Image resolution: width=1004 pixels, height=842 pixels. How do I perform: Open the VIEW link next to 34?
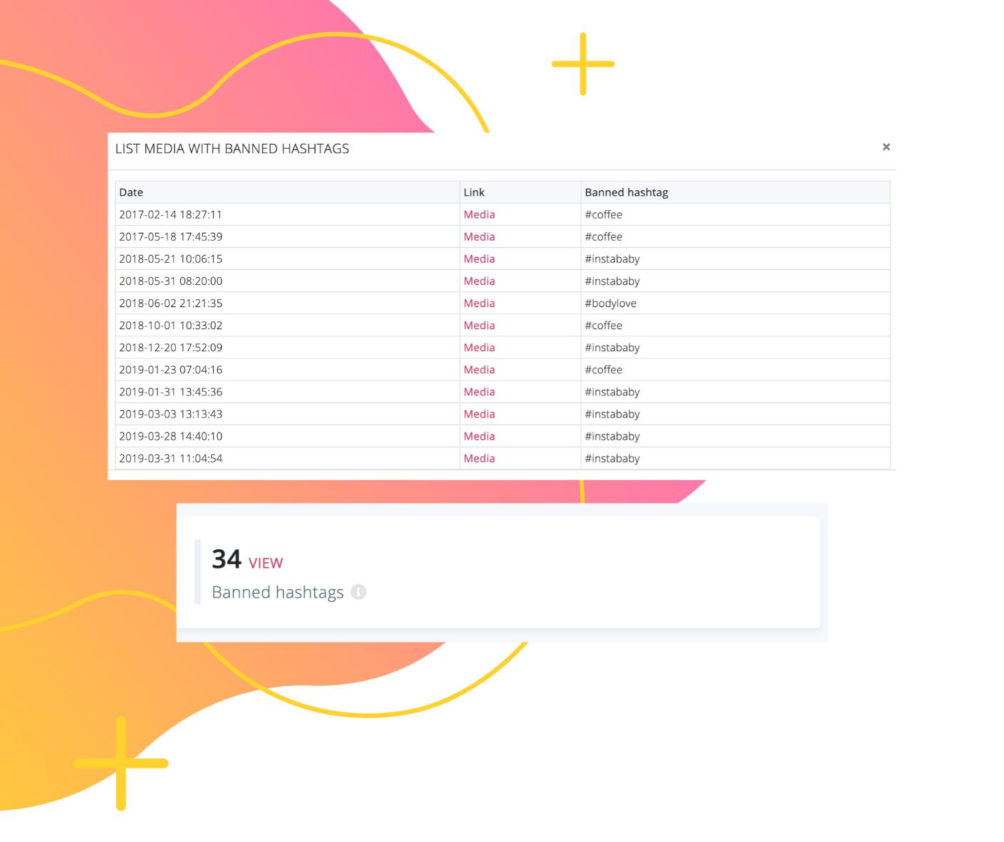click(266, 563)
